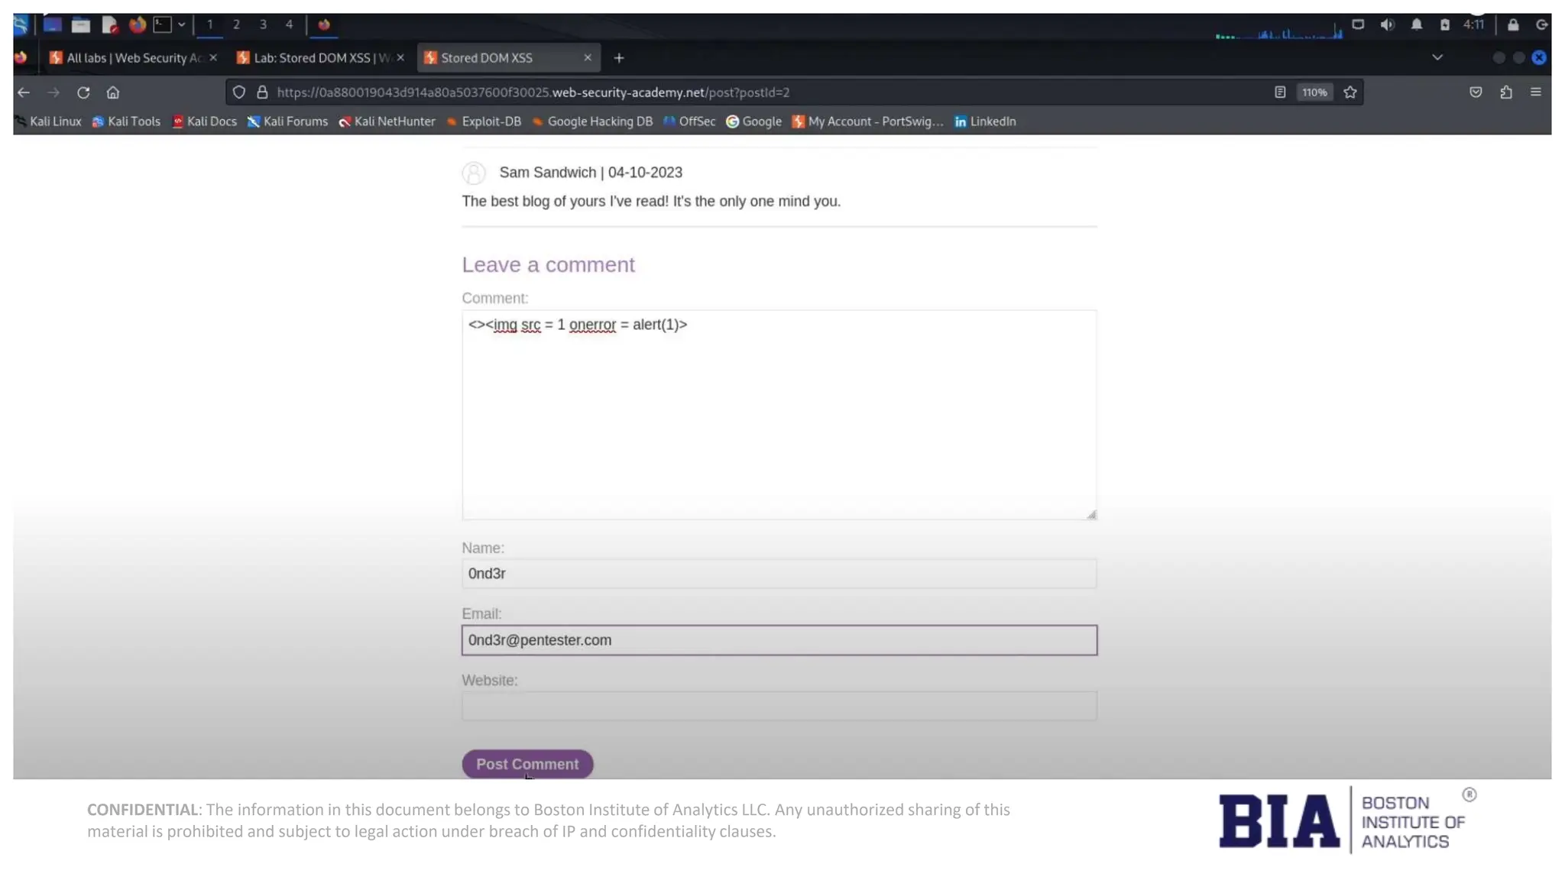Open the extensions puzzle icon

tap(1506, 92)
